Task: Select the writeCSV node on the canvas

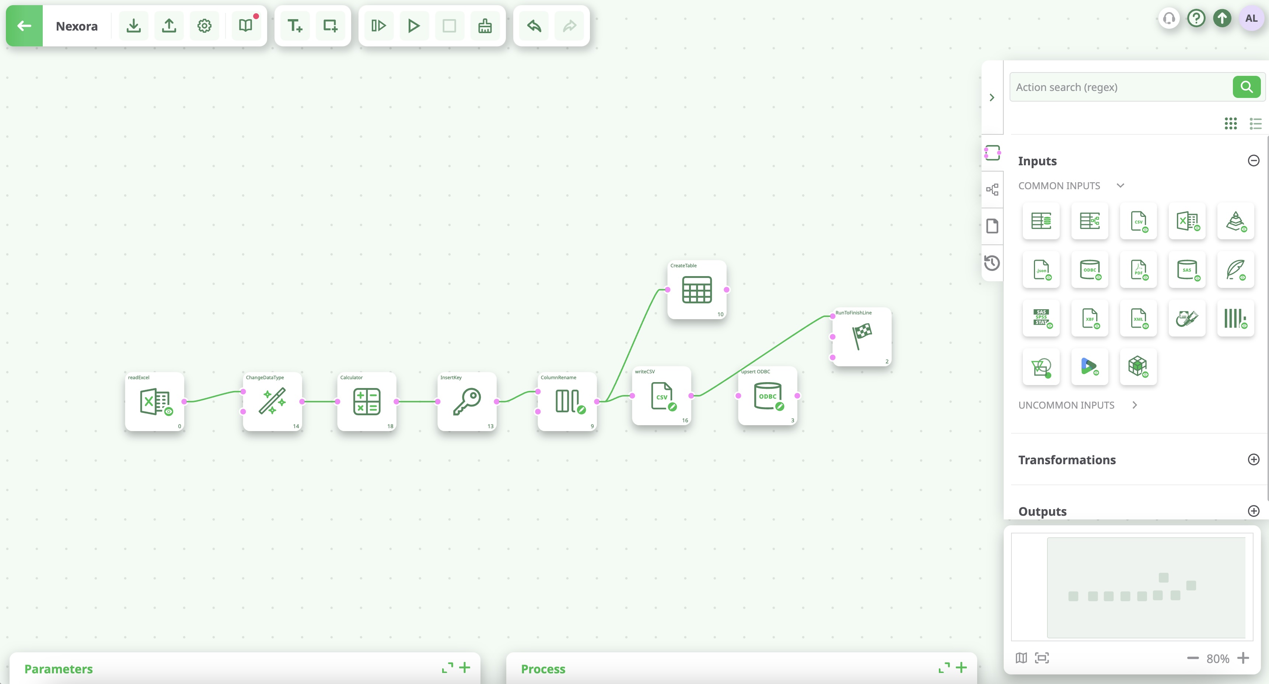Action: click(662, 396)
